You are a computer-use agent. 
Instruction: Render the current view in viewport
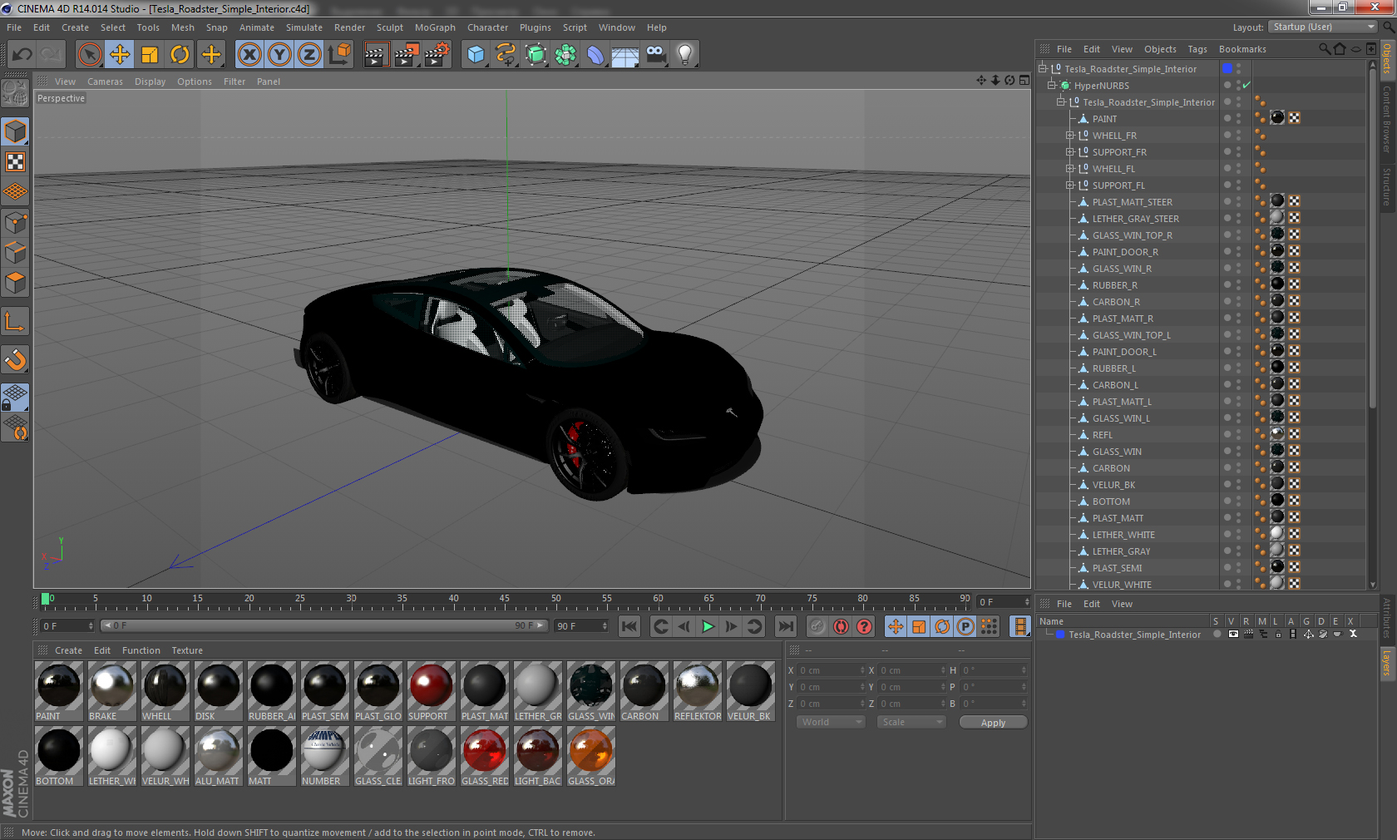[376, 55]
